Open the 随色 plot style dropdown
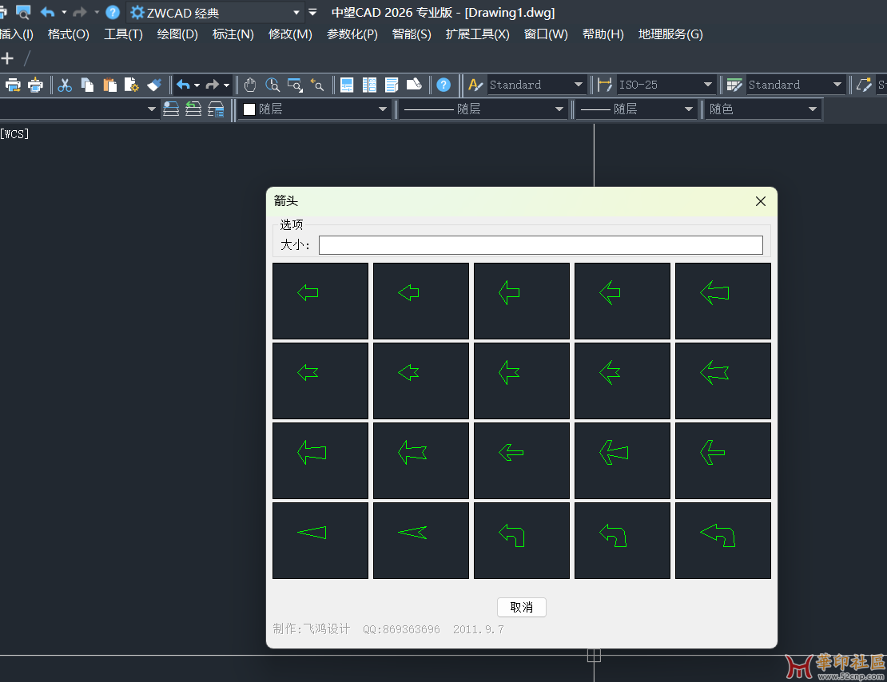Image resolution: width=887 pixels, height=682 pixels. 813,109
